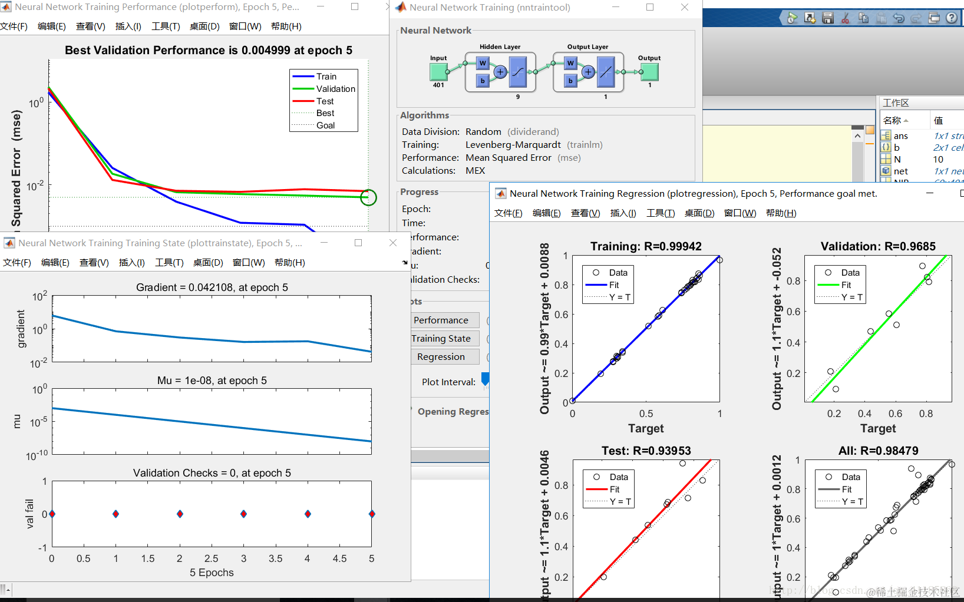Click the 'Levenberg-Marquardt' training algorithm text

513,145
